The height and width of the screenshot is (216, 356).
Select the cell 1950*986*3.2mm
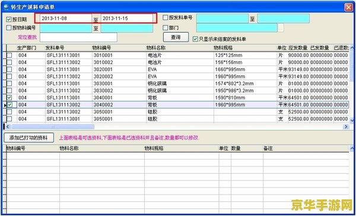245,91
